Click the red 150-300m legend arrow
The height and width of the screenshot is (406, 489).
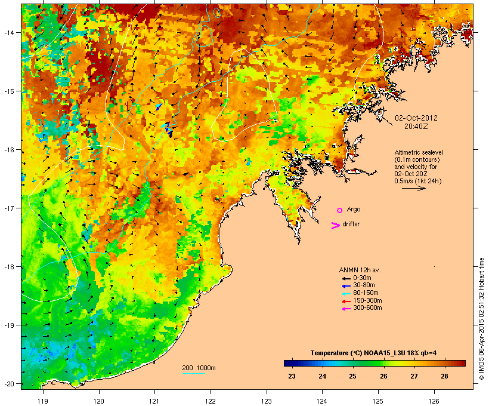click(x=346, y=302)
